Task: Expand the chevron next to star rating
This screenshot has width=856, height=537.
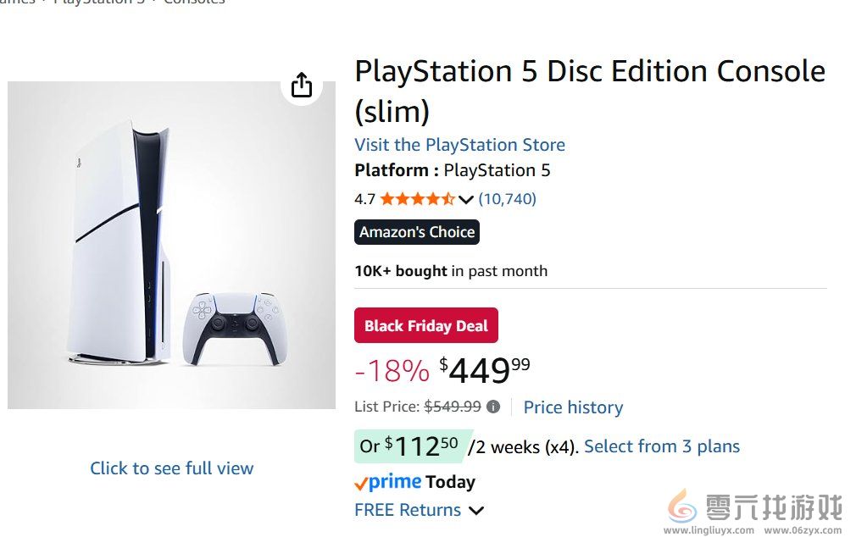Action: (x=466, y=200)
